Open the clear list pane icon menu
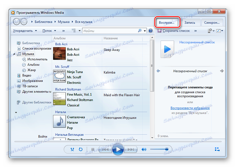 [211, 31]
